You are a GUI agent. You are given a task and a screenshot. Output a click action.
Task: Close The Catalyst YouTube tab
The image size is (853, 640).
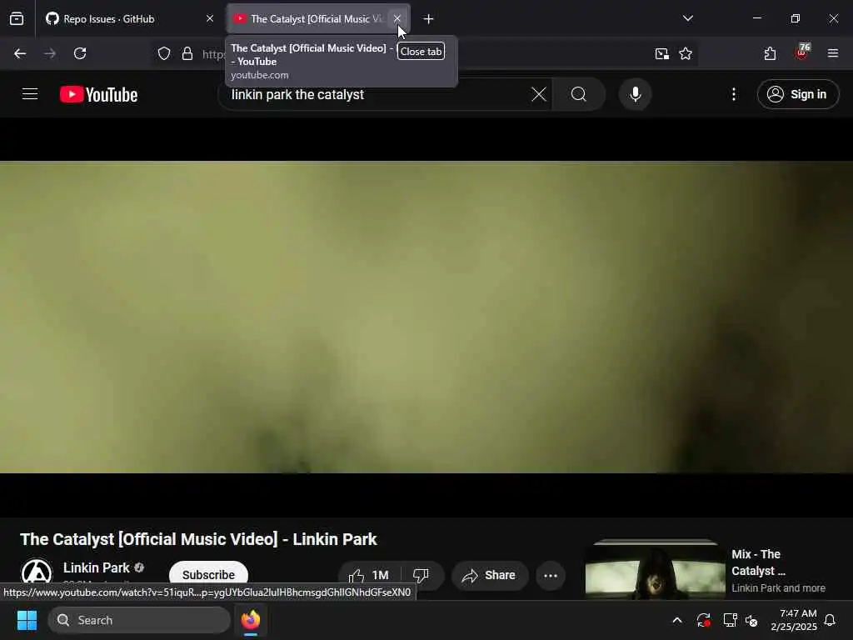[397, 18]
